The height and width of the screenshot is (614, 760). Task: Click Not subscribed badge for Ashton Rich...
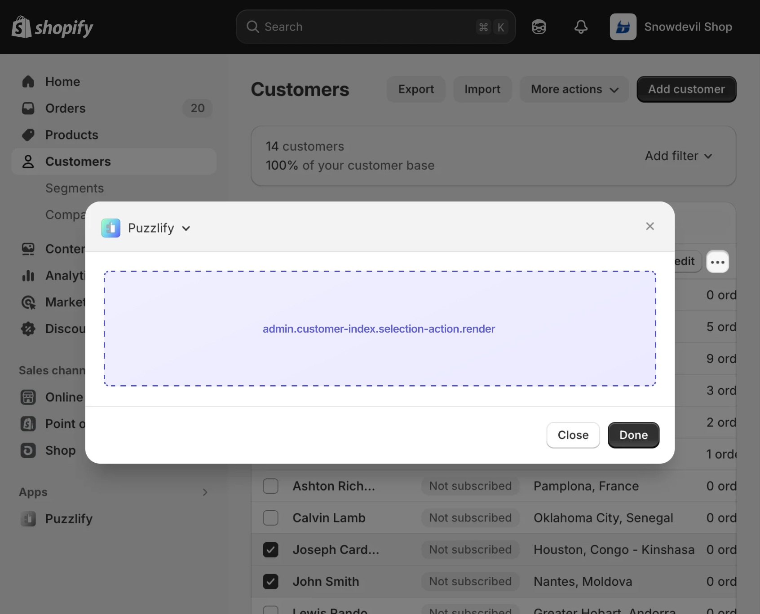click(x=470, y=486)
